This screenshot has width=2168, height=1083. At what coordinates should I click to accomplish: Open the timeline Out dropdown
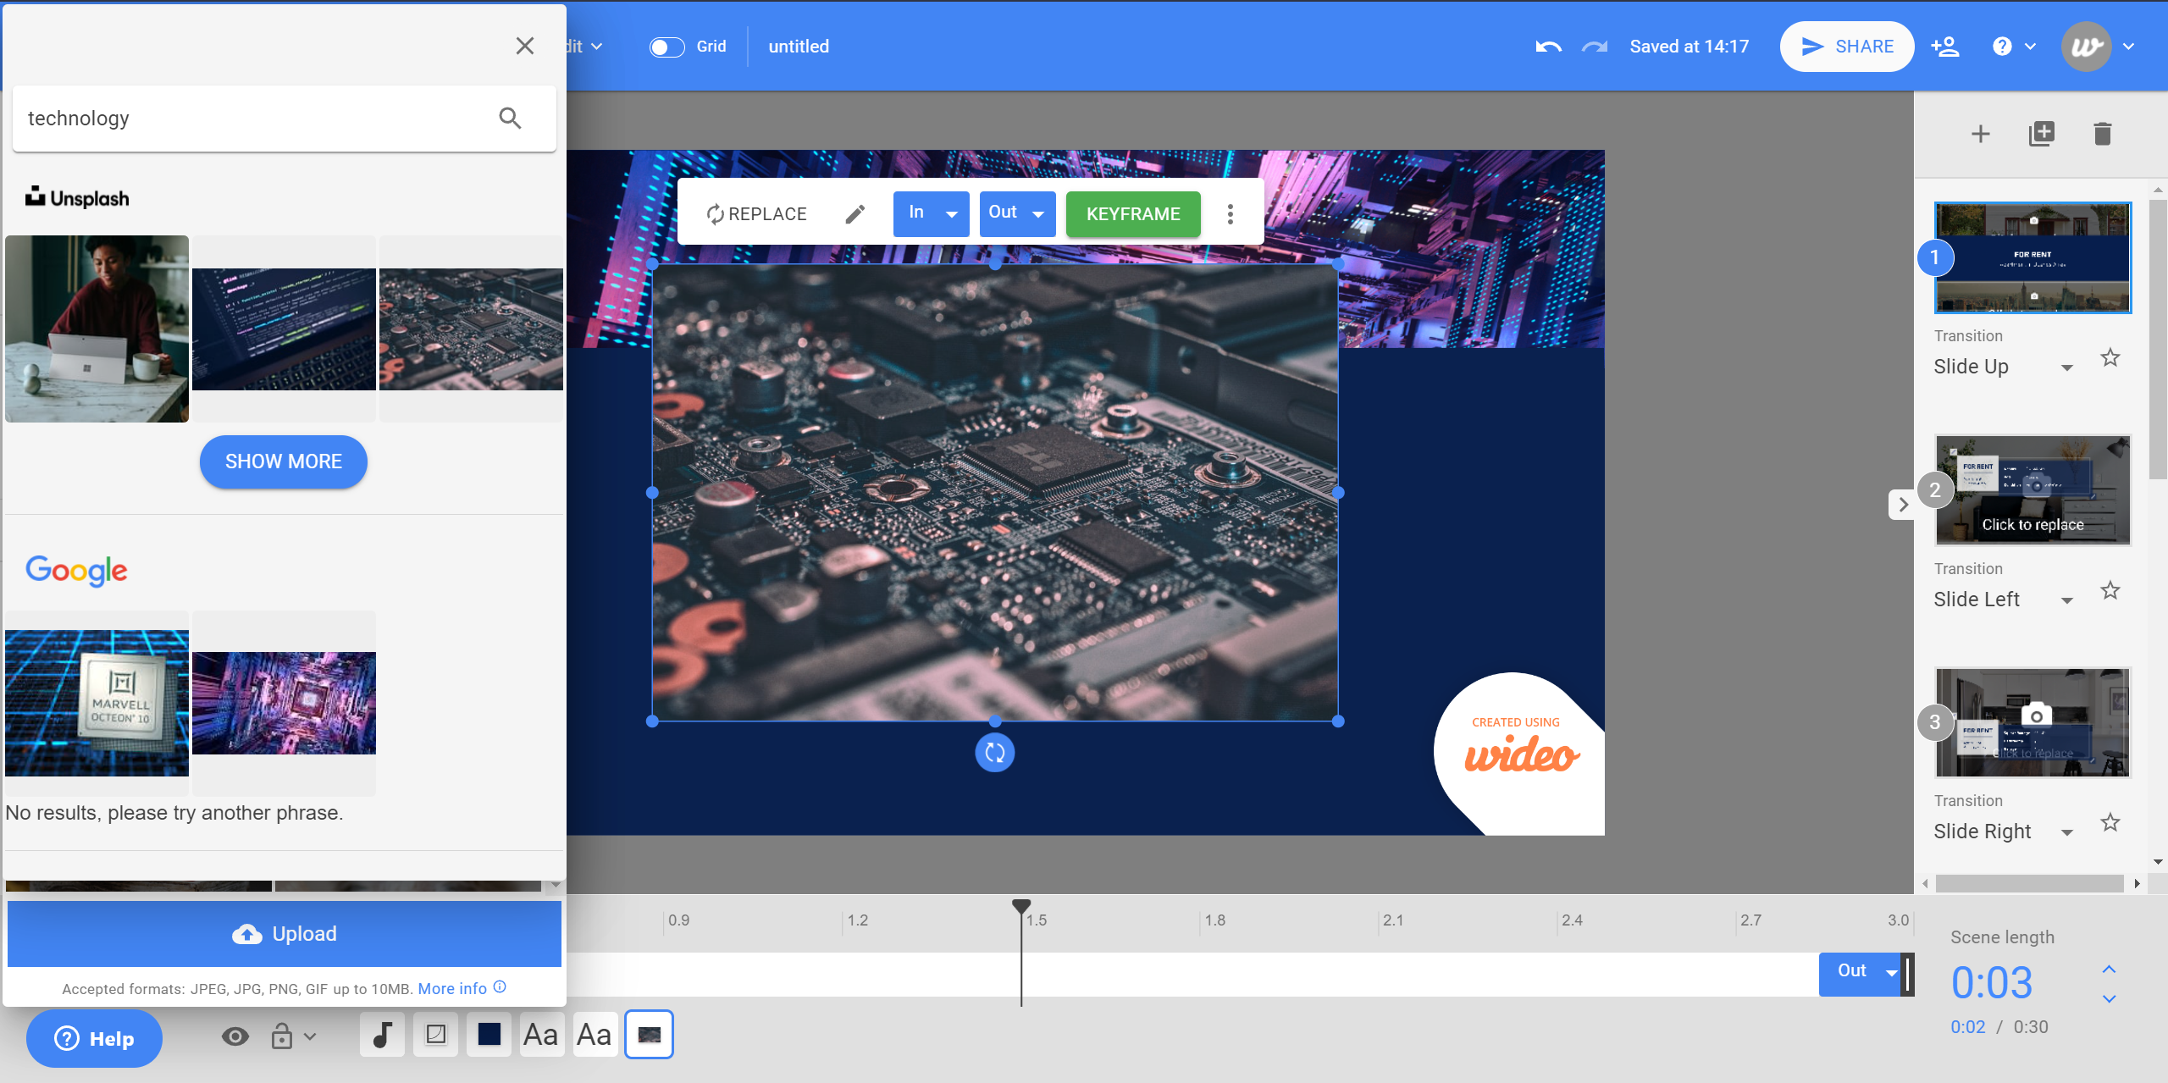pos(1861,973)
